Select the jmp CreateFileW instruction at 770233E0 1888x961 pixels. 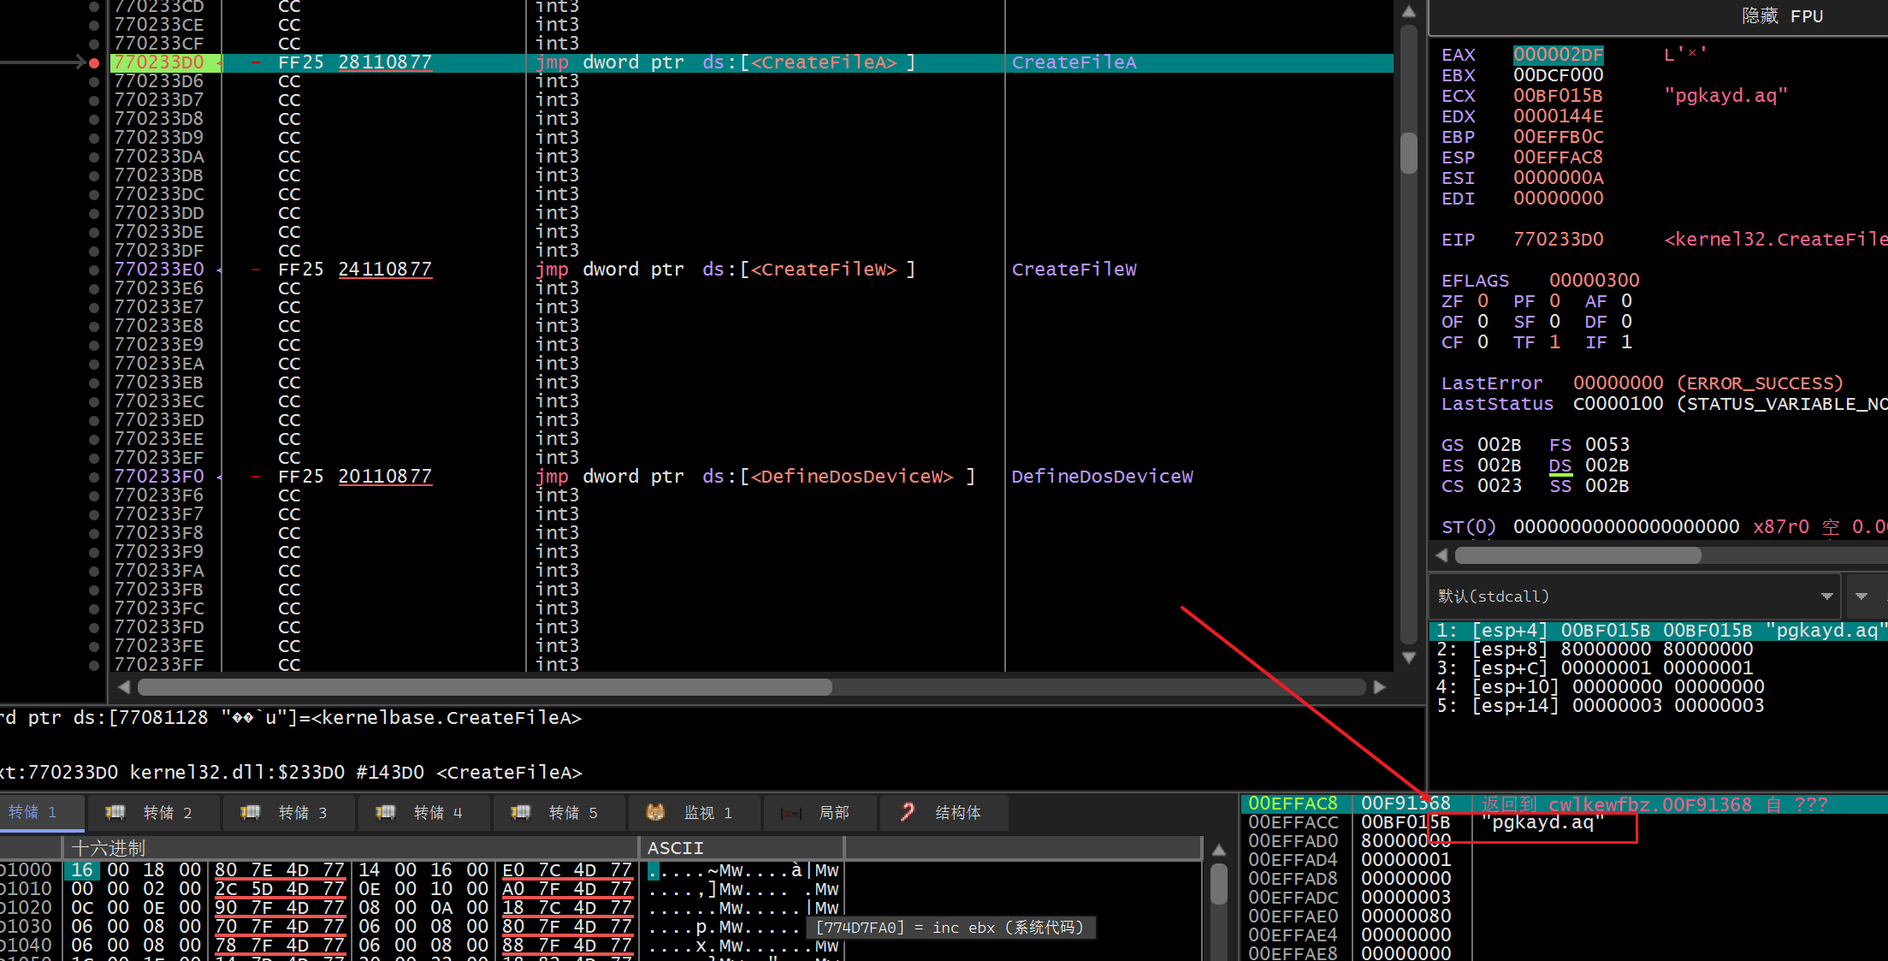click(724, 270)
